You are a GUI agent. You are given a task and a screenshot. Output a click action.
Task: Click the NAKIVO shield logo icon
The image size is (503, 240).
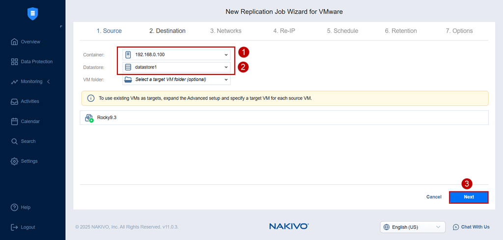pyautogui.click(x=33, y=14)
